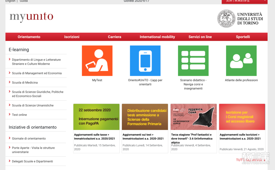Open the Iscrizioni menu
This screenshot has height=170, width=275.
(x=72, y=37)
